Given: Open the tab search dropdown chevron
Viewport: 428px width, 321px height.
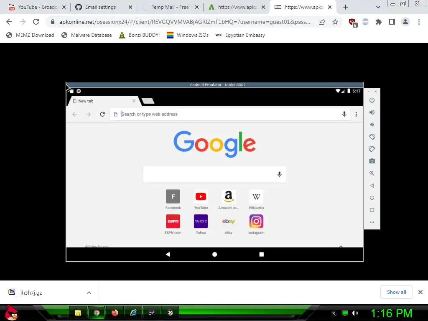Looking at the screenshot, I should 378,7.
